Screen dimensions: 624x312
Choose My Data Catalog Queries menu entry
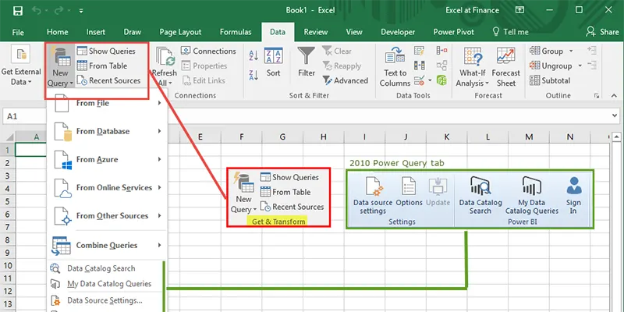coord(105,284)
